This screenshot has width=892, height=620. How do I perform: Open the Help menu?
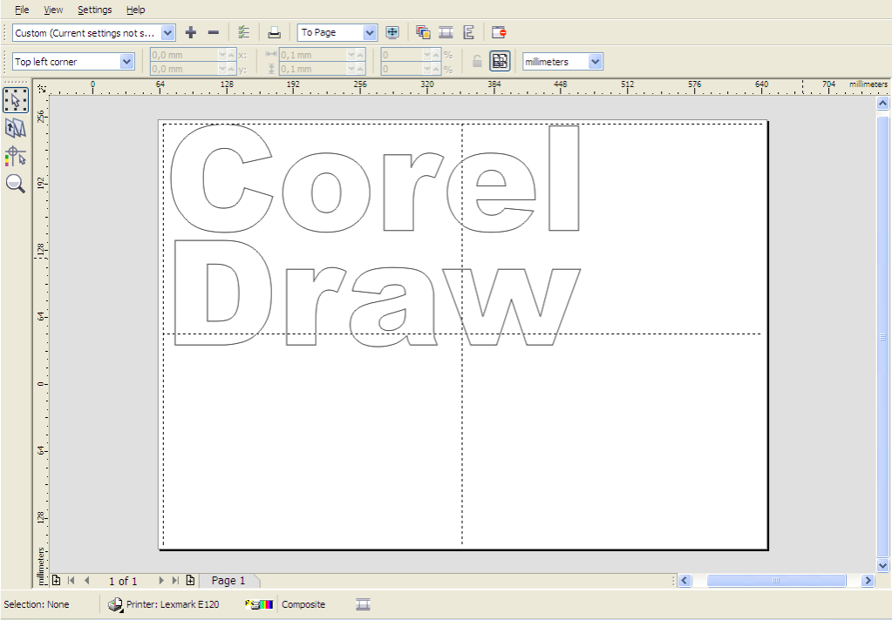[135, 10]
